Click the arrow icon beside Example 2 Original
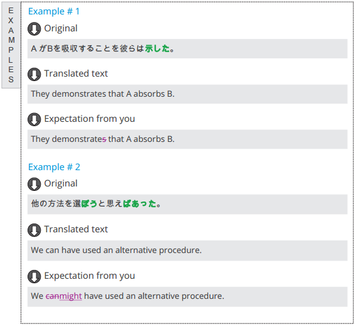The height and width of the screenshot is (329, 356). (x=34, y=184)
